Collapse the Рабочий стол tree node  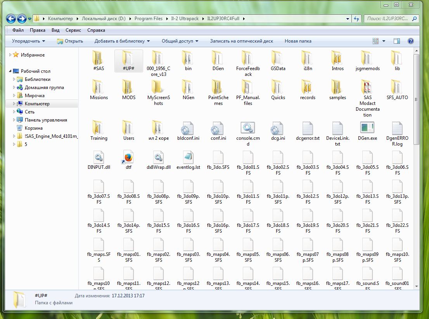10,71
